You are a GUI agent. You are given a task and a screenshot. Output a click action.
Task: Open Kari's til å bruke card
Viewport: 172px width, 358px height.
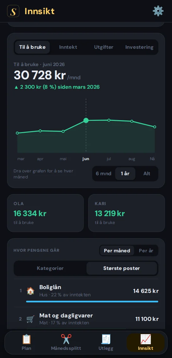coord(127,213)
